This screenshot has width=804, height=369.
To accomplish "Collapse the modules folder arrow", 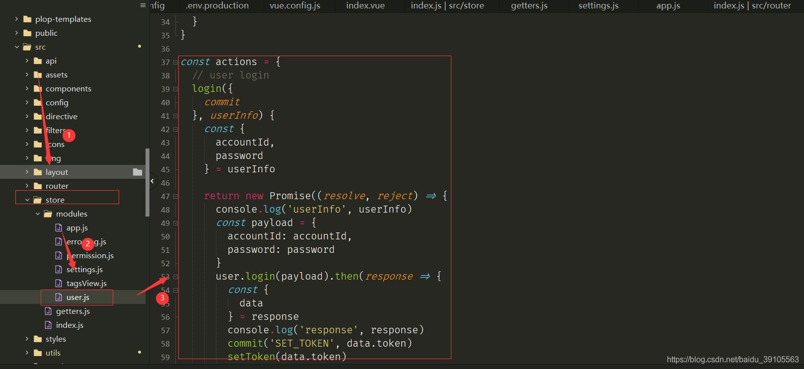I will pos(37,214).
